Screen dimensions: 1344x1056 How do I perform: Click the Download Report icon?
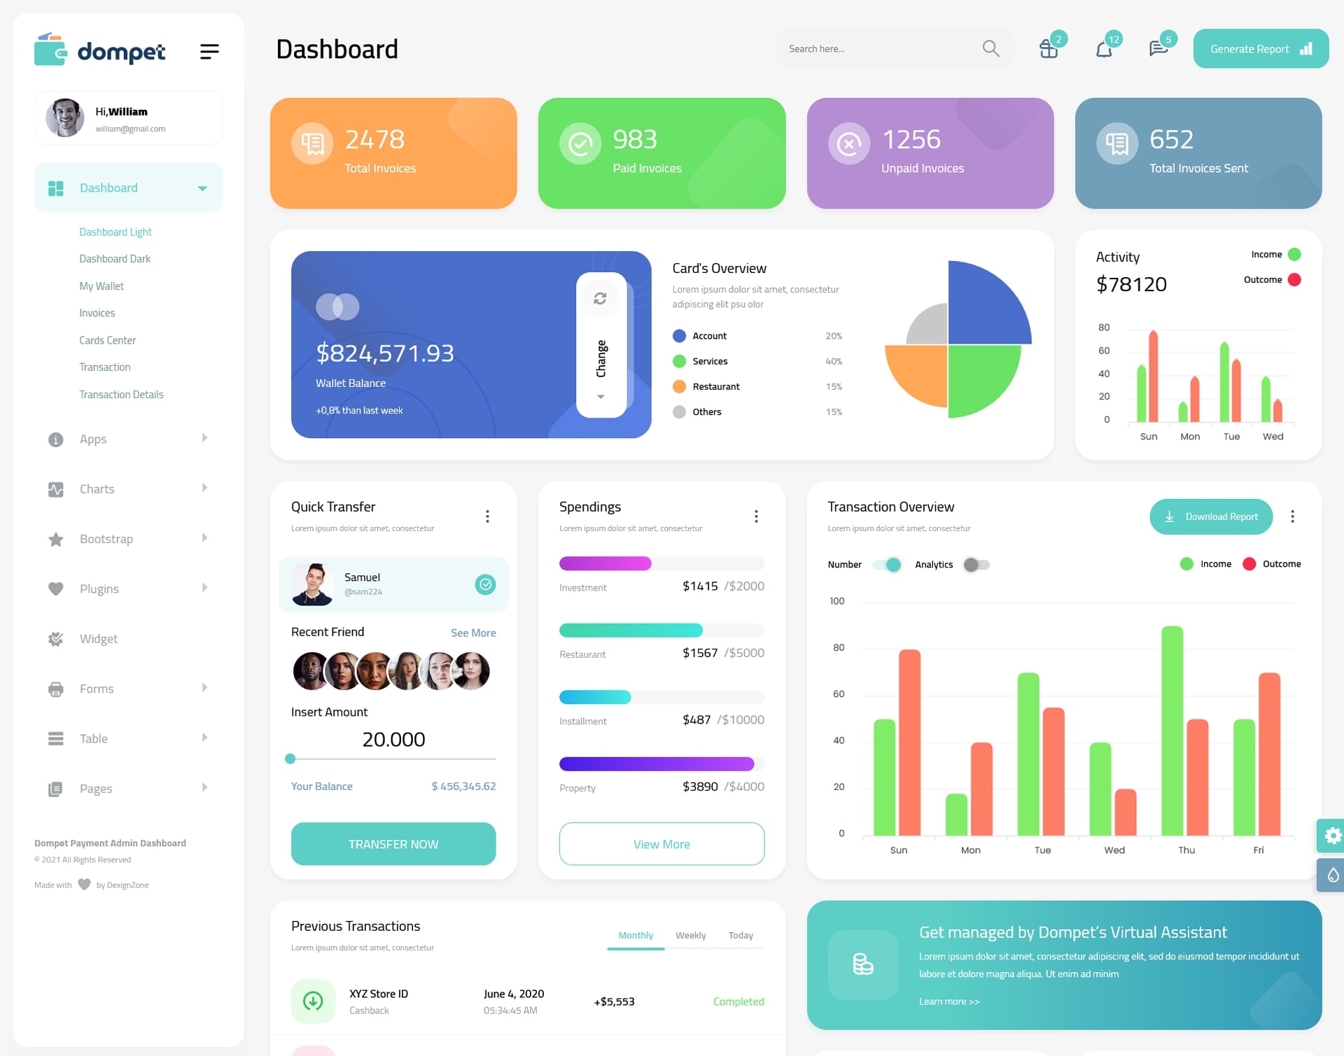coord(1170,515)
